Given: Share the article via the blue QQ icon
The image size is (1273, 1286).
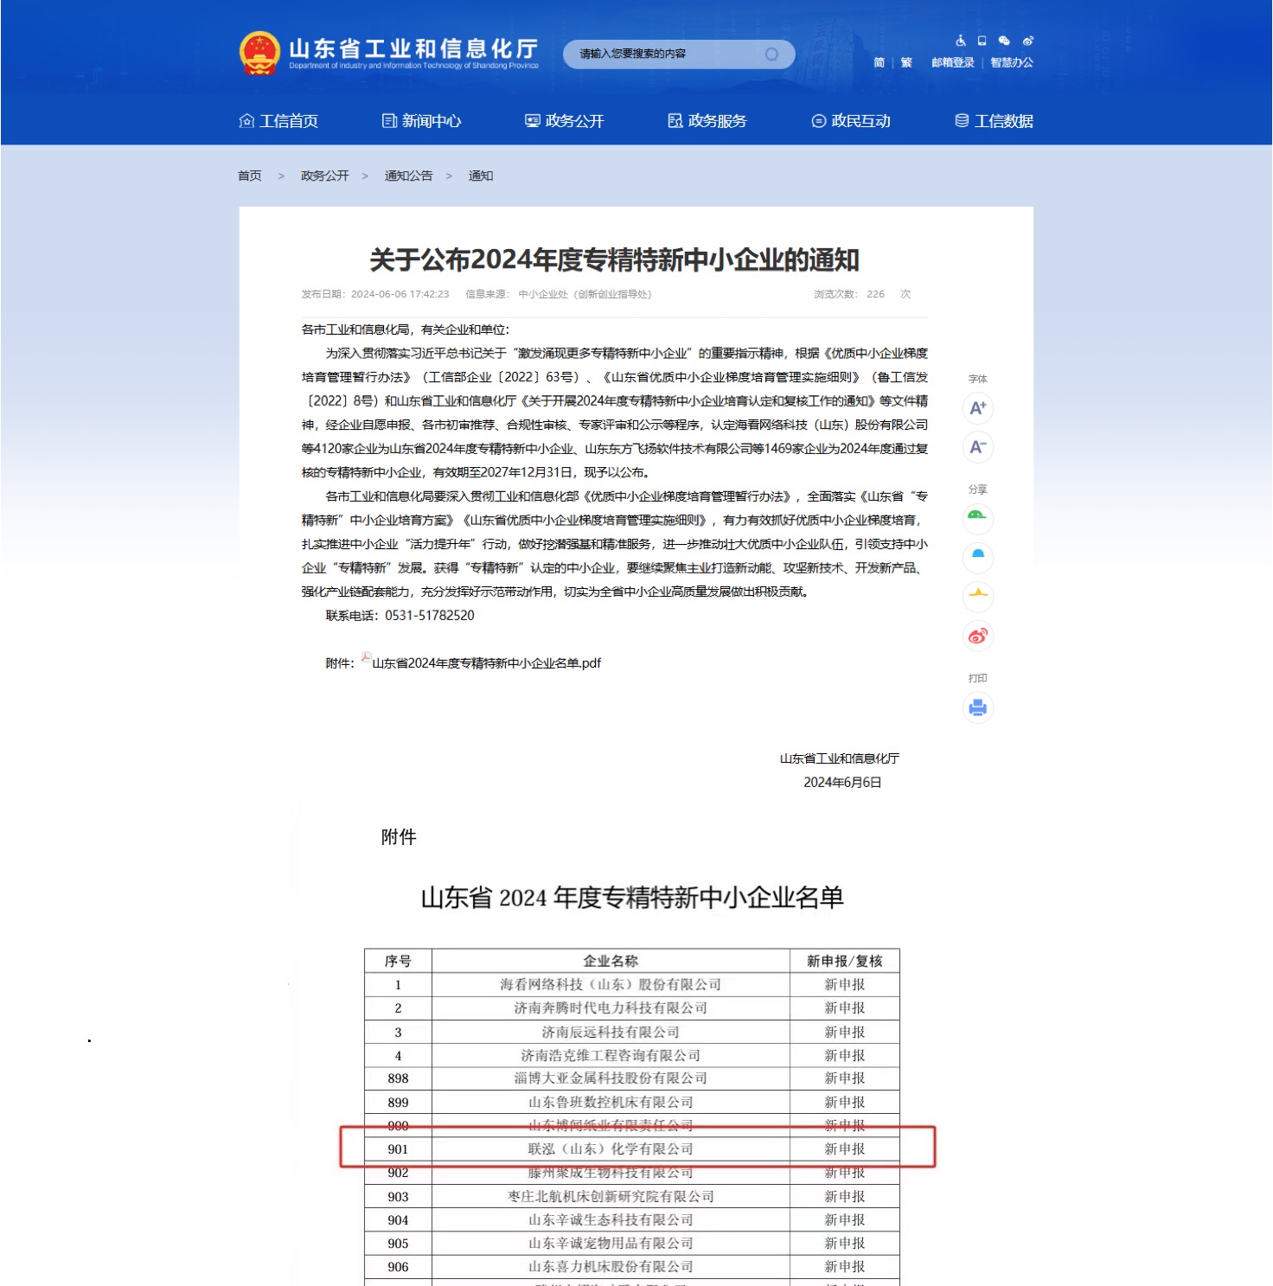Looking at the screenshot, I should click(x=977, y=558).
